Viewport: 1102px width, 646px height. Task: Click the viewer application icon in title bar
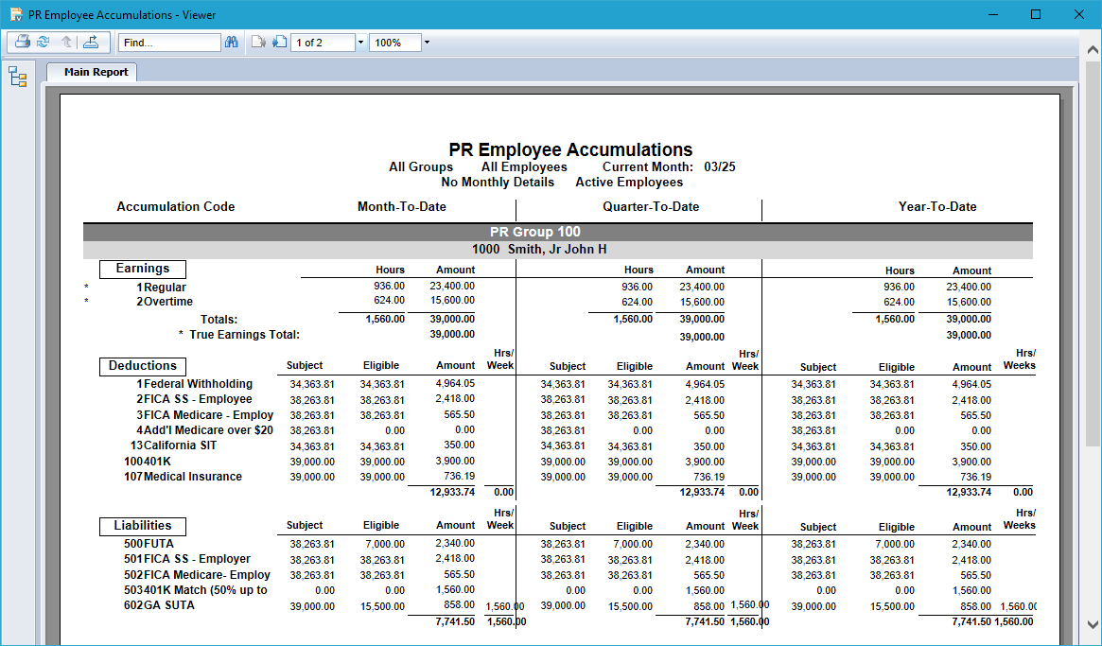[15, 15]
